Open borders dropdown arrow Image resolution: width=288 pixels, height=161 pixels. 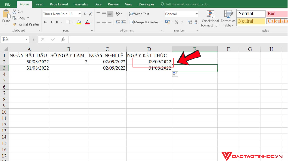click(72, 22)
